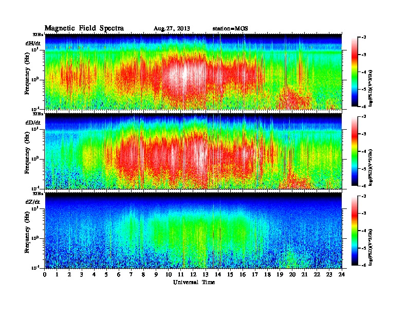407x315 pixels.
Task: Click hour '5' on Universal Time axis
Action: (106, 274)
